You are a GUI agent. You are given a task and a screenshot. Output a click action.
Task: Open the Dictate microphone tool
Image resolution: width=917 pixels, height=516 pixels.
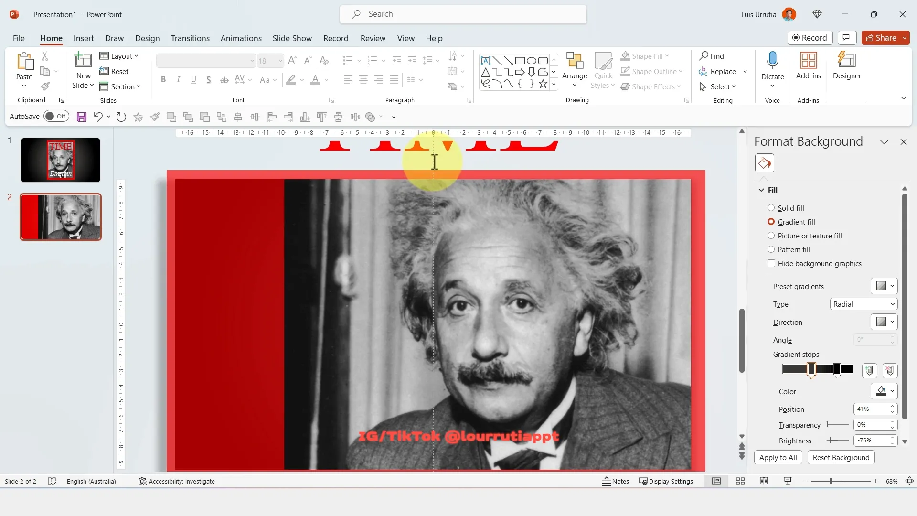[772, 70]
